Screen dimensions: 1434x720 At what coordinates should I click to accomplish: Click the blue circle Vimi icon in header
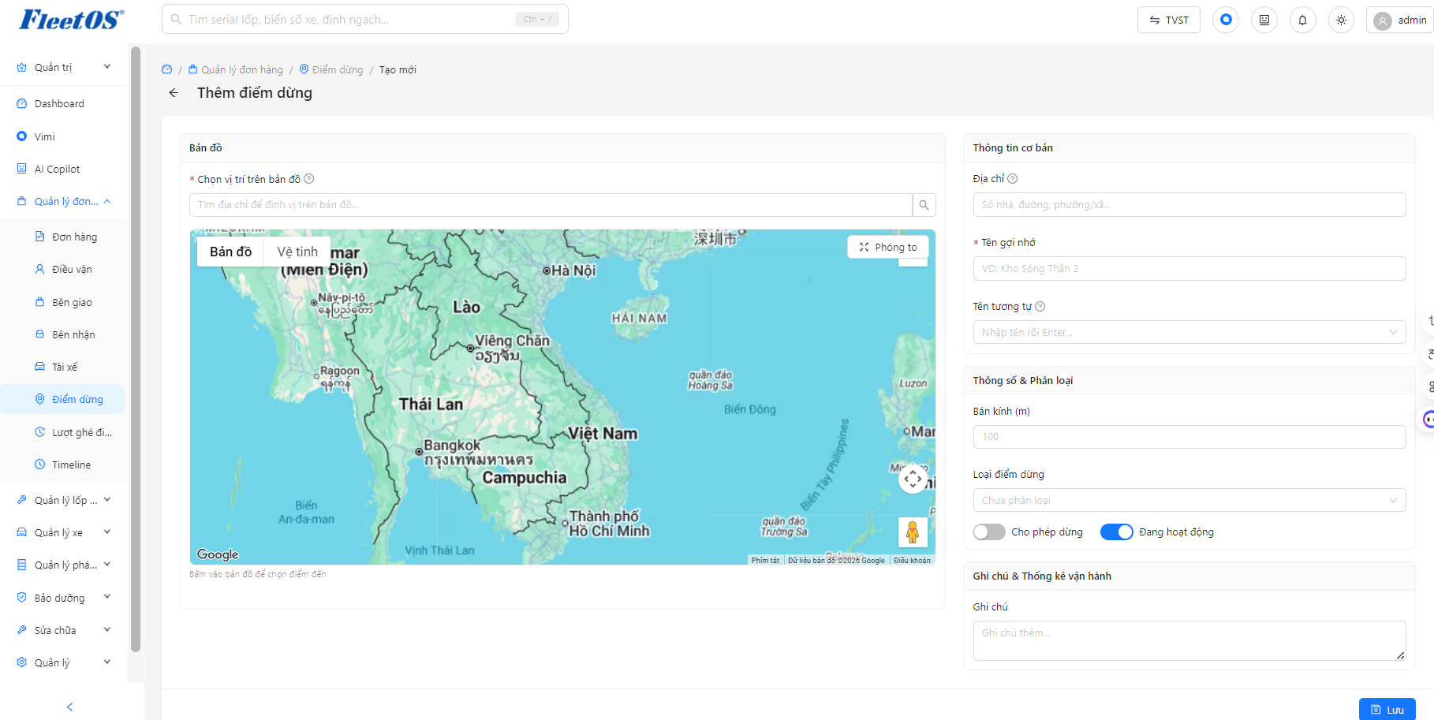click(x=1226, y=20)
